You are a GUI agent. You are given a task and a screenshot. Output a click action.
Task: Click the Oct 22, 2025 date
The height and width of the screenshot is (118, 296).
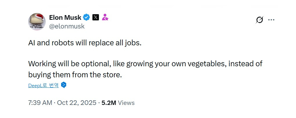tap(77, 103)
